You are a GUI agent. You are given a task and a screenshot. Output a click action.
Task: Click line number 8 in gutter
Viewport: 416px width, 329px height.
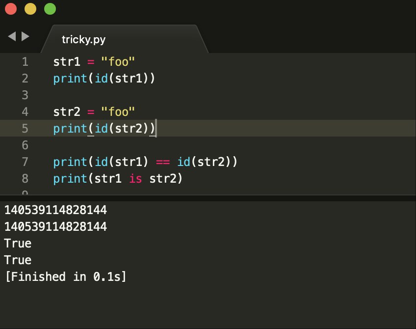point(25,178)
